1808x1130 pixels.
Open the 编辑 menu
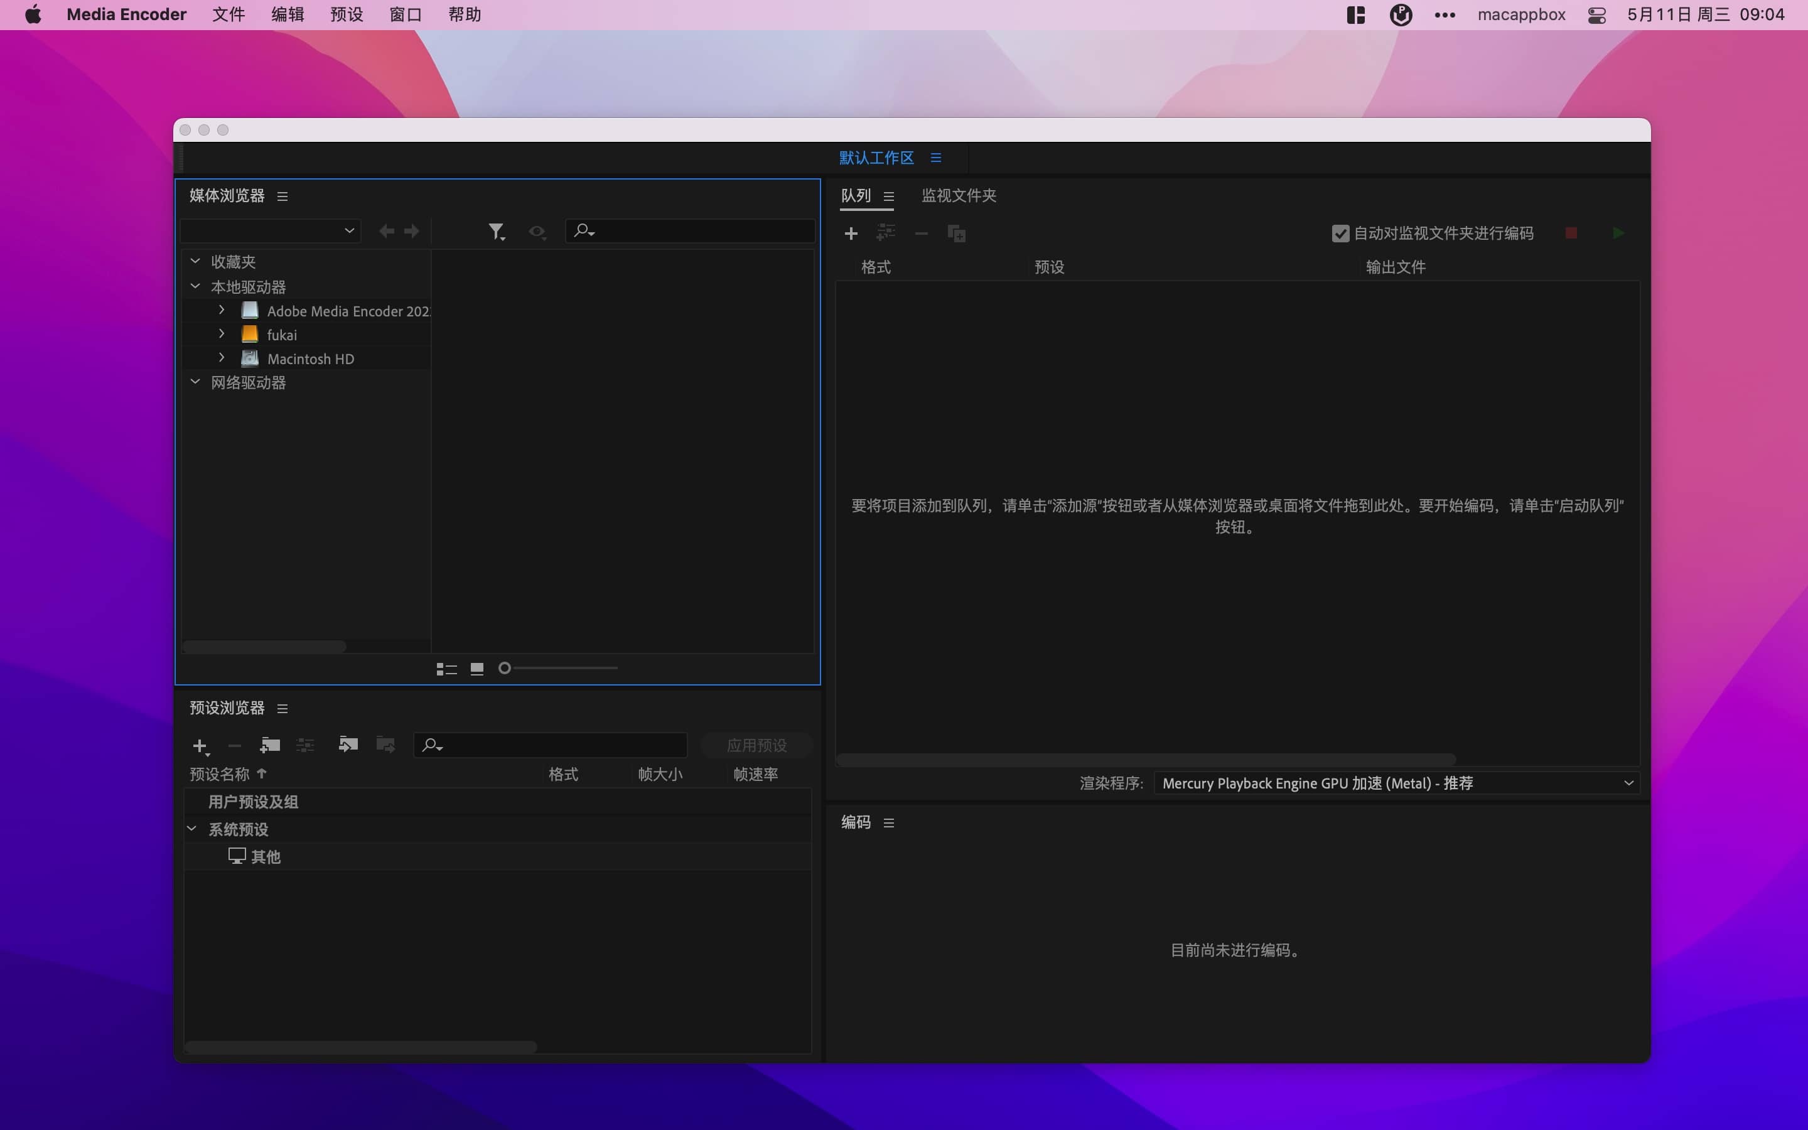click(x=288, y=15)
